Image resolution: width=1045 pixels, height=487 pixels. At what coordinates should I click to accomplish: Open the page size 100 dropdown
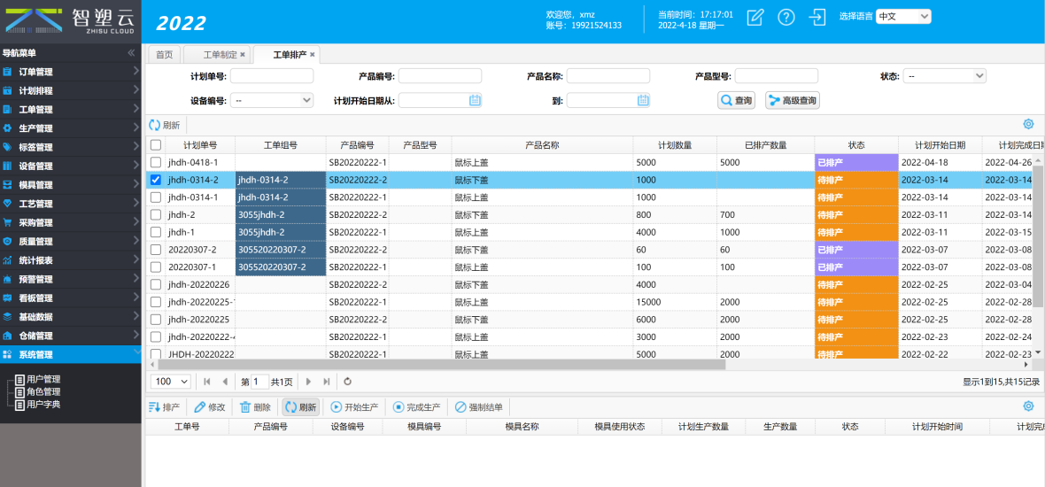(171, 382)
